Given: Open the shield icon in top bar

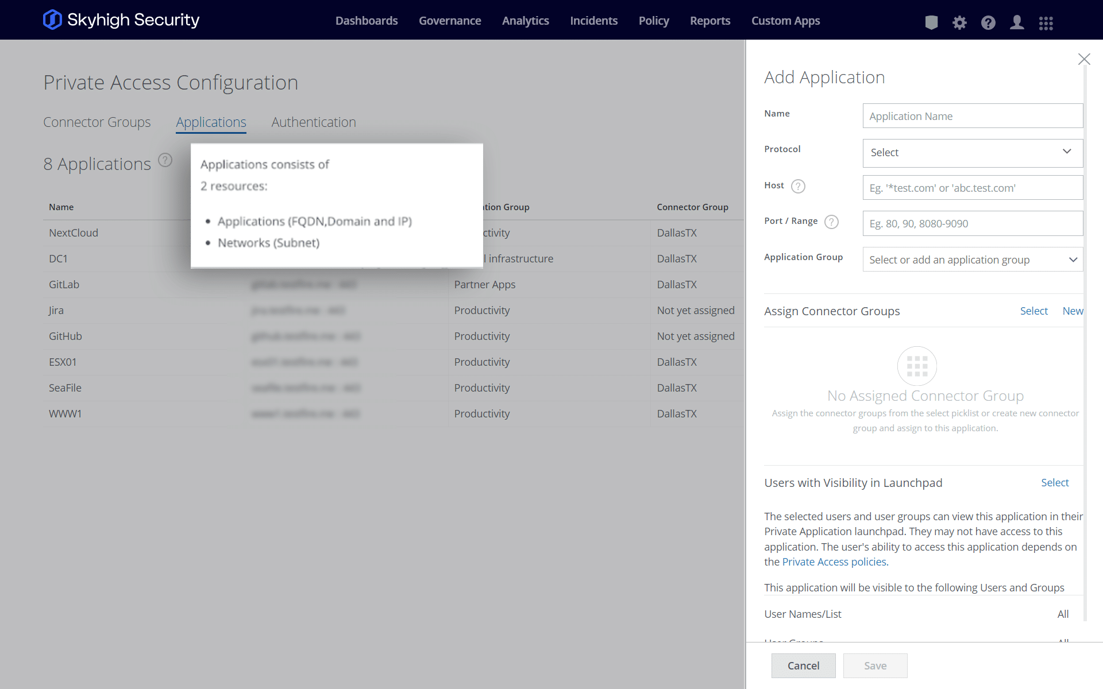Looking at the screenshot, I should pyautogui.click(x=931, y=23).
